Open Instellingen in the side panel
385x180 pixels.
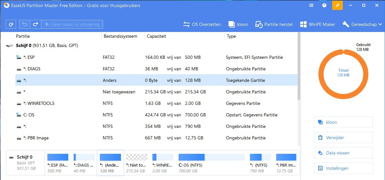pyautogui.click(x=343, y=168)
